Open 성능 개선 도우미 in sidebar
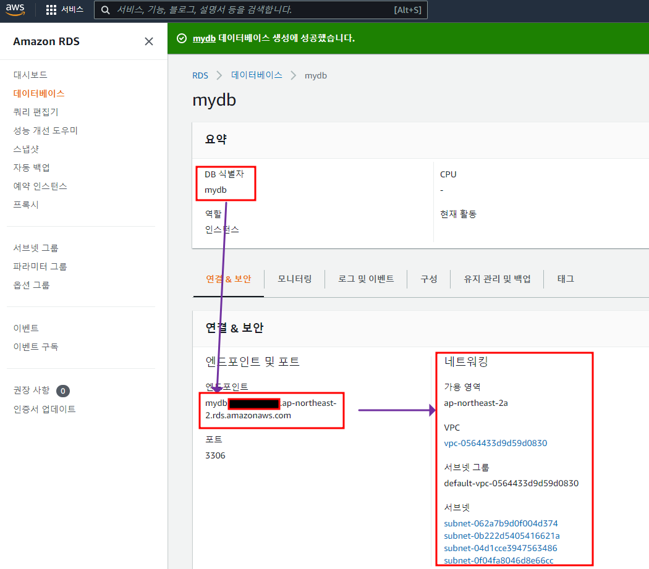649x569 pixels. [x=46, y=131]
